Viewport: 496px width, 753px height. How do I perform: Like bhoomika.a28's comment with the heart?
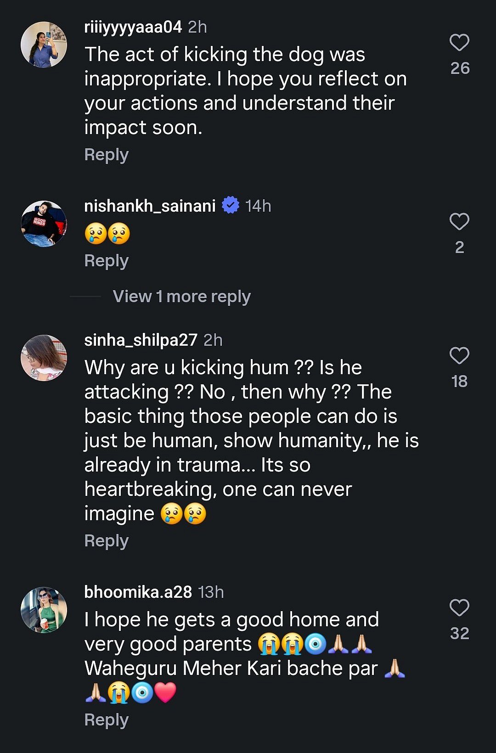(x=459, y=608)
